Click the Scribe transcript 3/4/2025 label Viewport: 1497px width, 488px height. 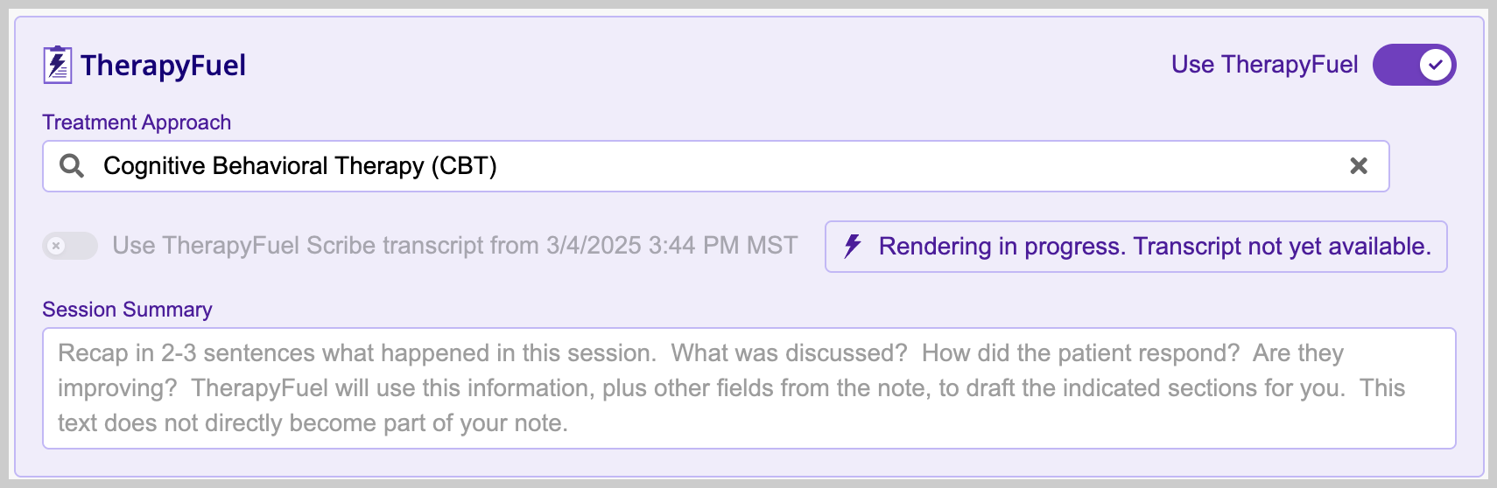tap(454, 246)
